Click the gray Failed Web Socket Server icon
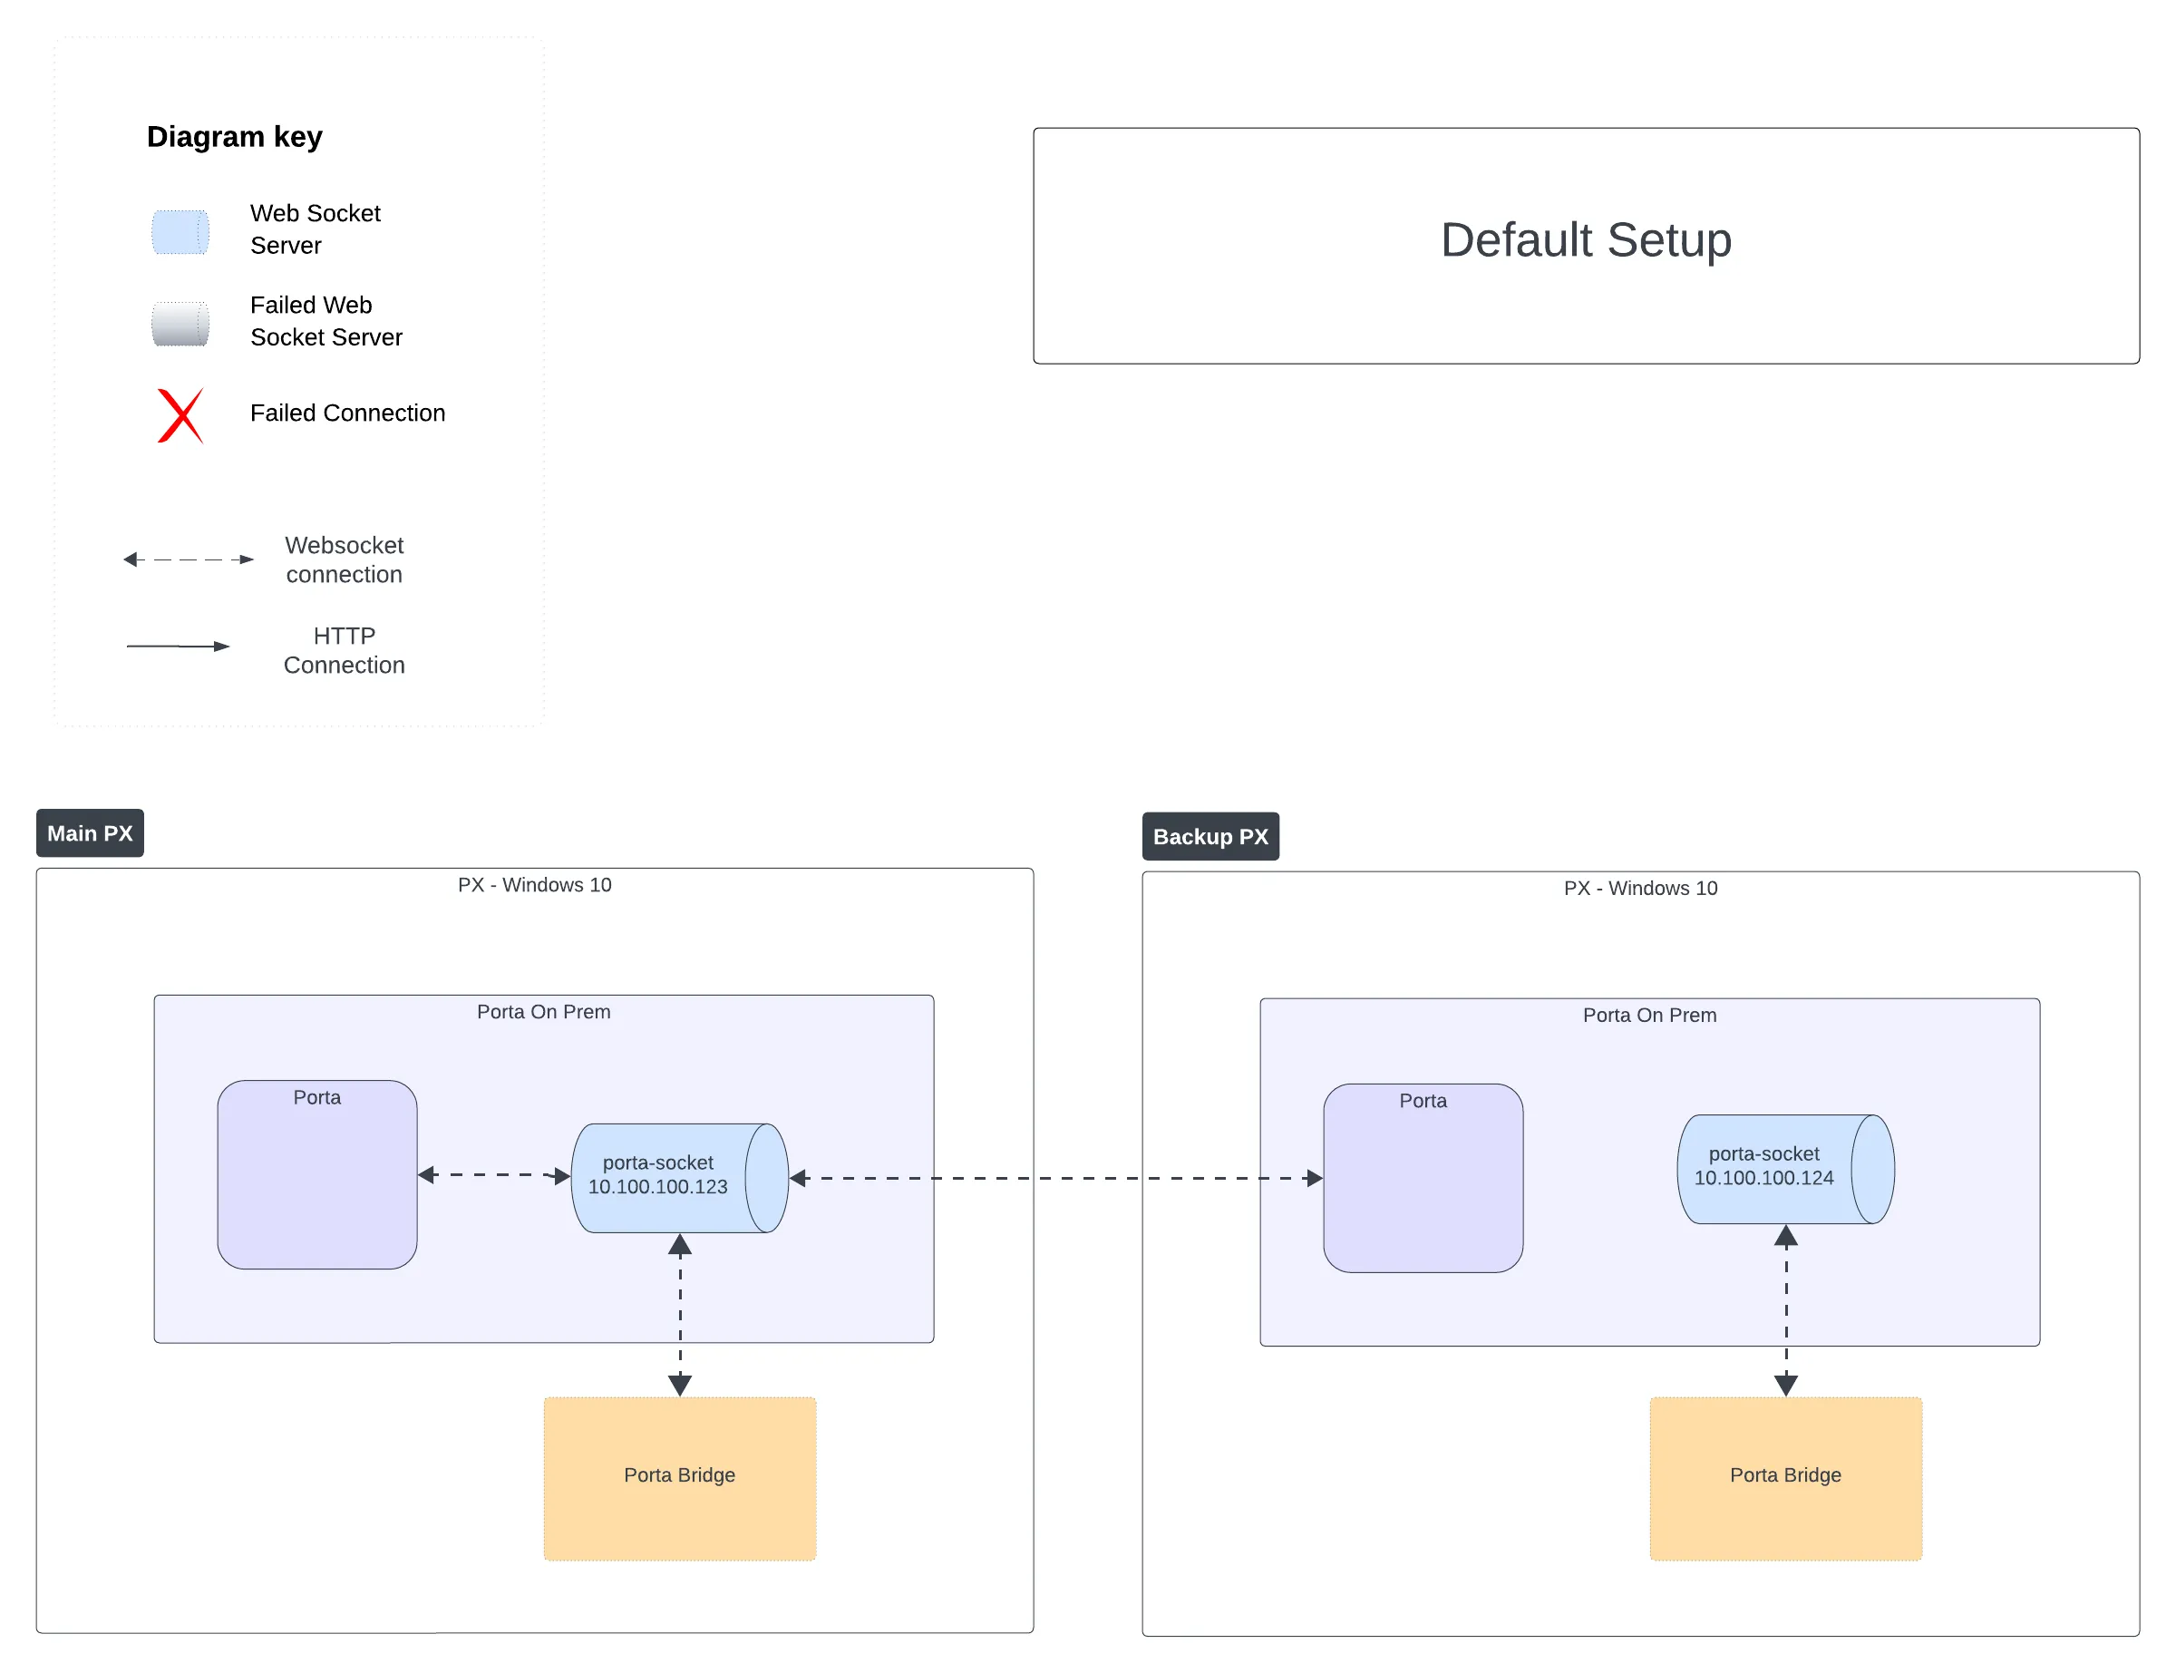2176x1673 pixels. pos(180,324)
